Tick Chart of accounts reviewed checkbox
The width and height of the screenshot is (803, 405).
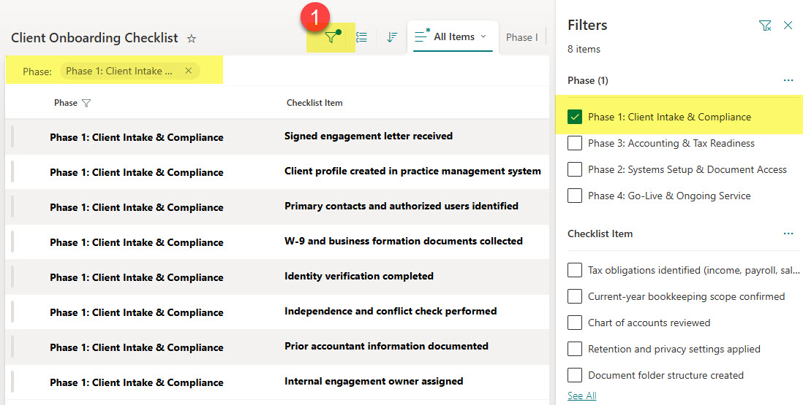(x=575, y=323)
